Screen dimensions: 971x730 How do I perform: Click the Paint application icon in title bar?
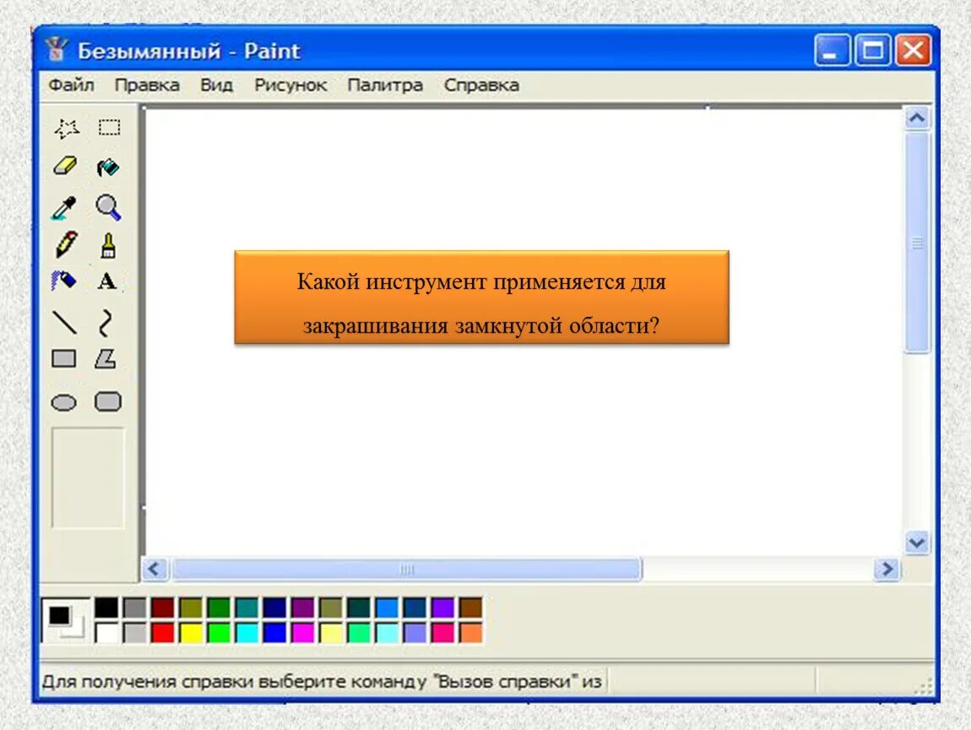click(x=57, y=50)
